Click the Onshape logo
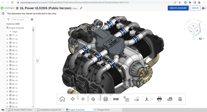The image size is (207, 112). coord(7,8)
